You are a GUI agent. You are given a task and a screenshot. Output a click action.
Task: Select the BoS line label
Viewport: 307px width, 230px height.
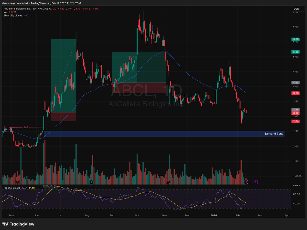pyautogui.click(x=26, y=127)
